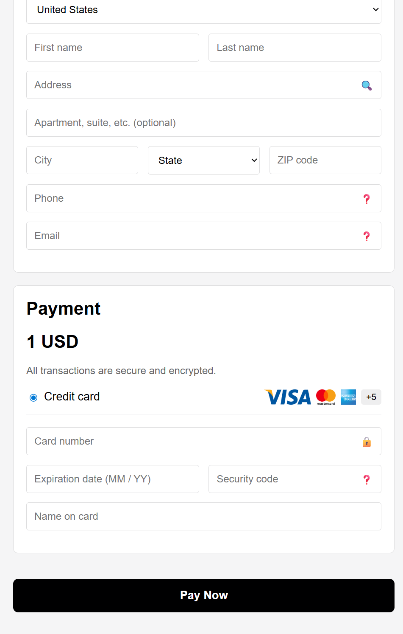This screenshot has width=403, height=634.
Task: Click the Visa logo
Action: (x=288, y=397)
